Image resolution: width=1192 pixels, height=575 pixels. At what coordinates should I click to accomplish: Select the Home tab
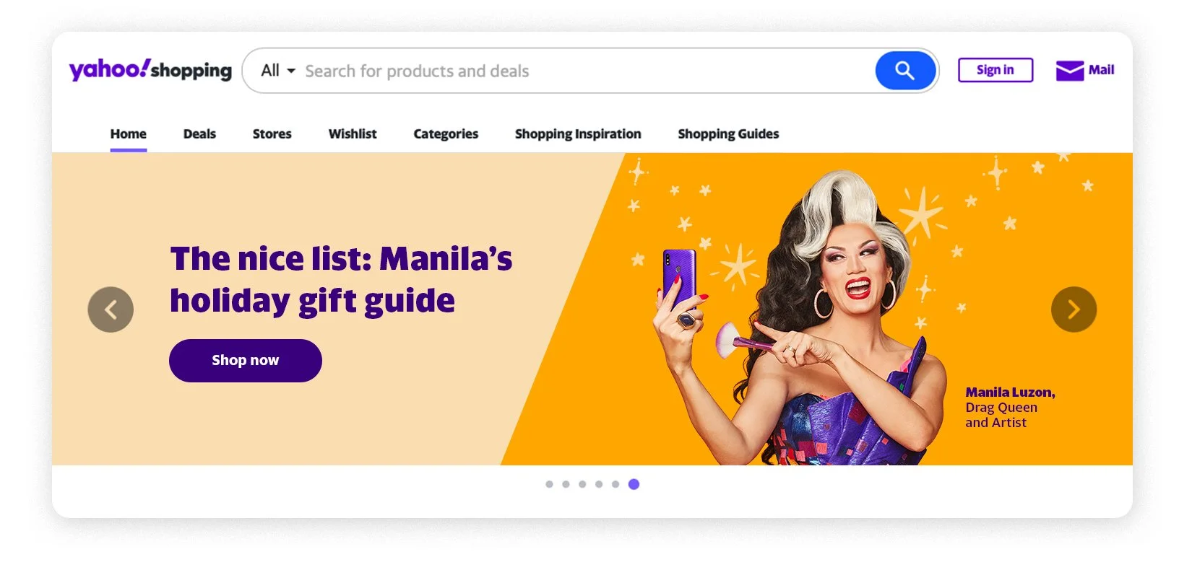click(x=129, y=134)
